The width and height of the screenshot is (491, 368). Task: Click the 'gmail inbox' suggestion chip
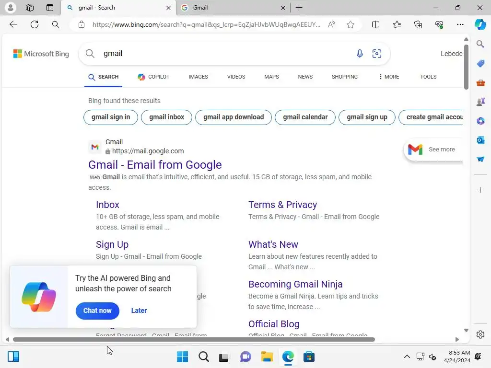166,117
